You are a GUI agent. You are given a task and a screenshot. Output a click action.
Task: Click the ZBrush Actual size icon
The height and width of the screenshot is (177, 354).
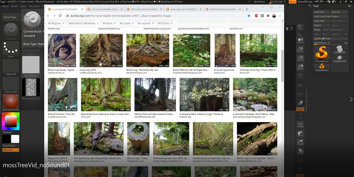pyautogui.click(x=300, y=58)
